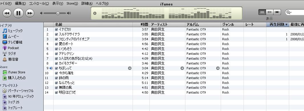304x111 pixels.
Task: Uncheck the スルドクサイナラ track checkbox
Action: coord(56,34)
